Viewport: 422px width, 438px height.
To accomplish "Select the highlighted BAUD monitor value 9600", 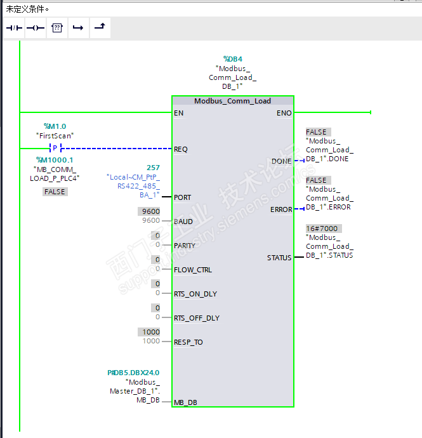I will (x=149, y=211).
